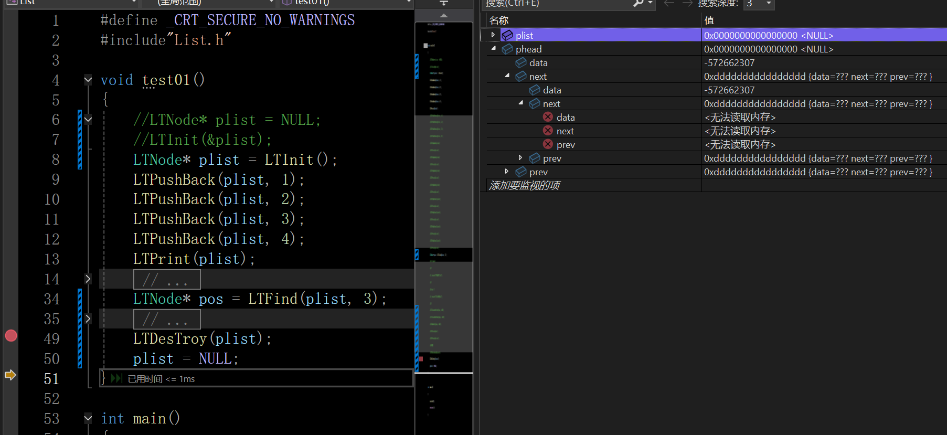The image size is (947, 435).
Task: Click the cube icon of phead's next member
Action: 521,76
